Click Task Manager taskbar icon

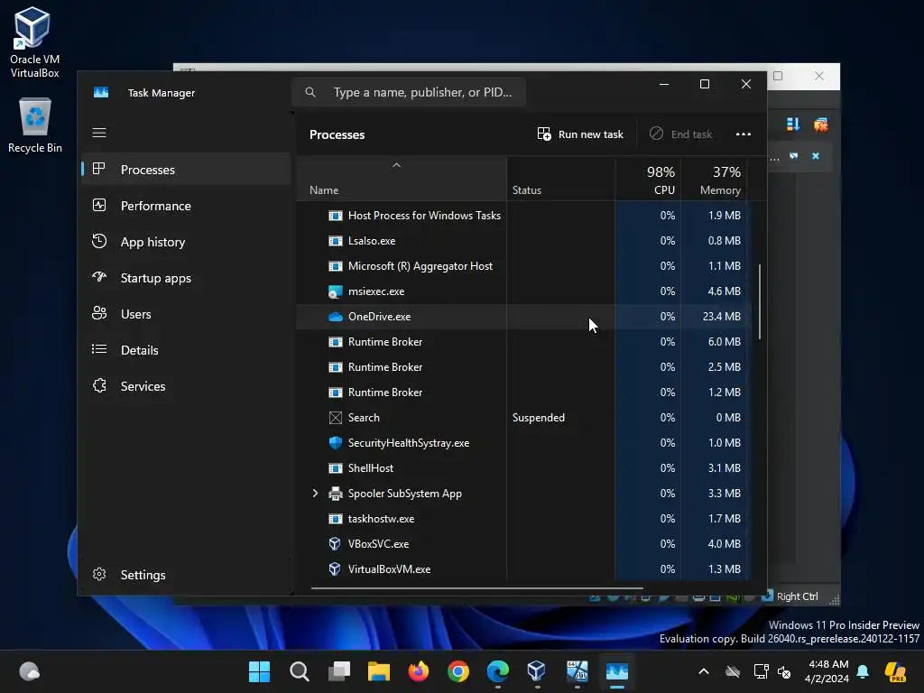pos(617,671)
